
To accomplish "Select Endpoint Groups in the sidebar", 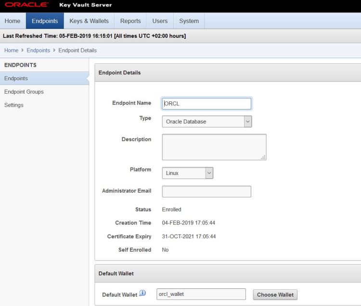I will click(x=24, y=92).
